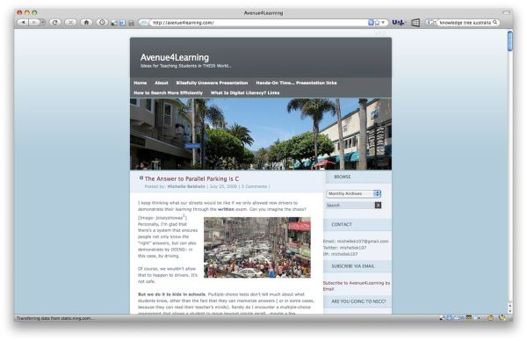This screenshot has height=341, width=527.
Task: Open the Home nav item
Action: pos(141,83)
